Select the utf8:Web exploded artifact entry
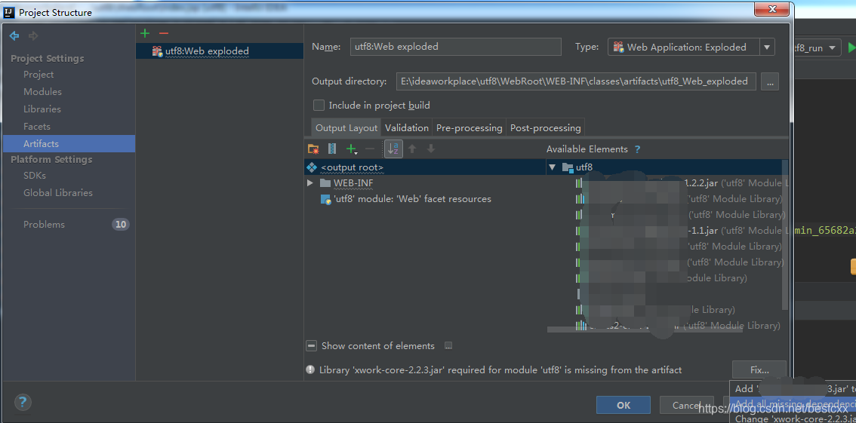 (220, 51)
